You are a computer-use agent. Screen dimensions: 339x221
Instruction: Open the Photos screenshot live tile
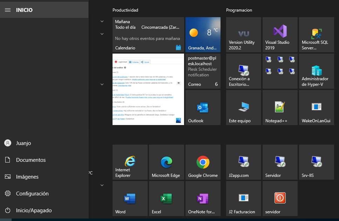click(148, 89)
